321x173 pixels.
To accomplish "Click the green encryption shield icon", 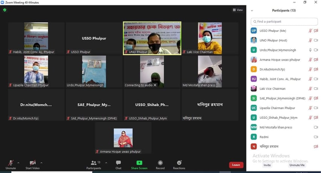I will point(5,10).
